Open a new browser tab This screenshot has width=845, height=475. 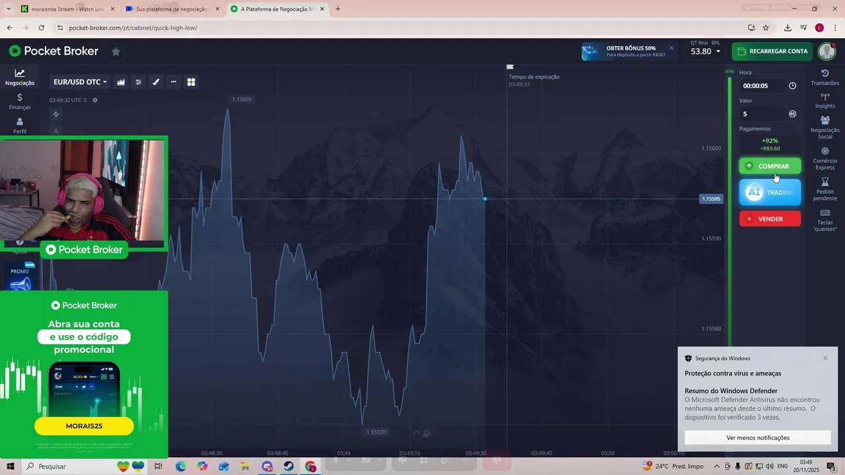click(338, 9)
